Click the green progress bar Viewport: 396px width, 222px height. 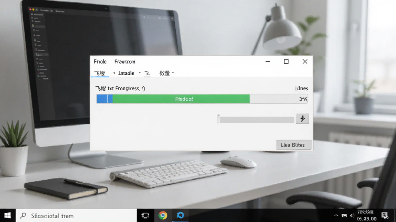coord(181,99)
